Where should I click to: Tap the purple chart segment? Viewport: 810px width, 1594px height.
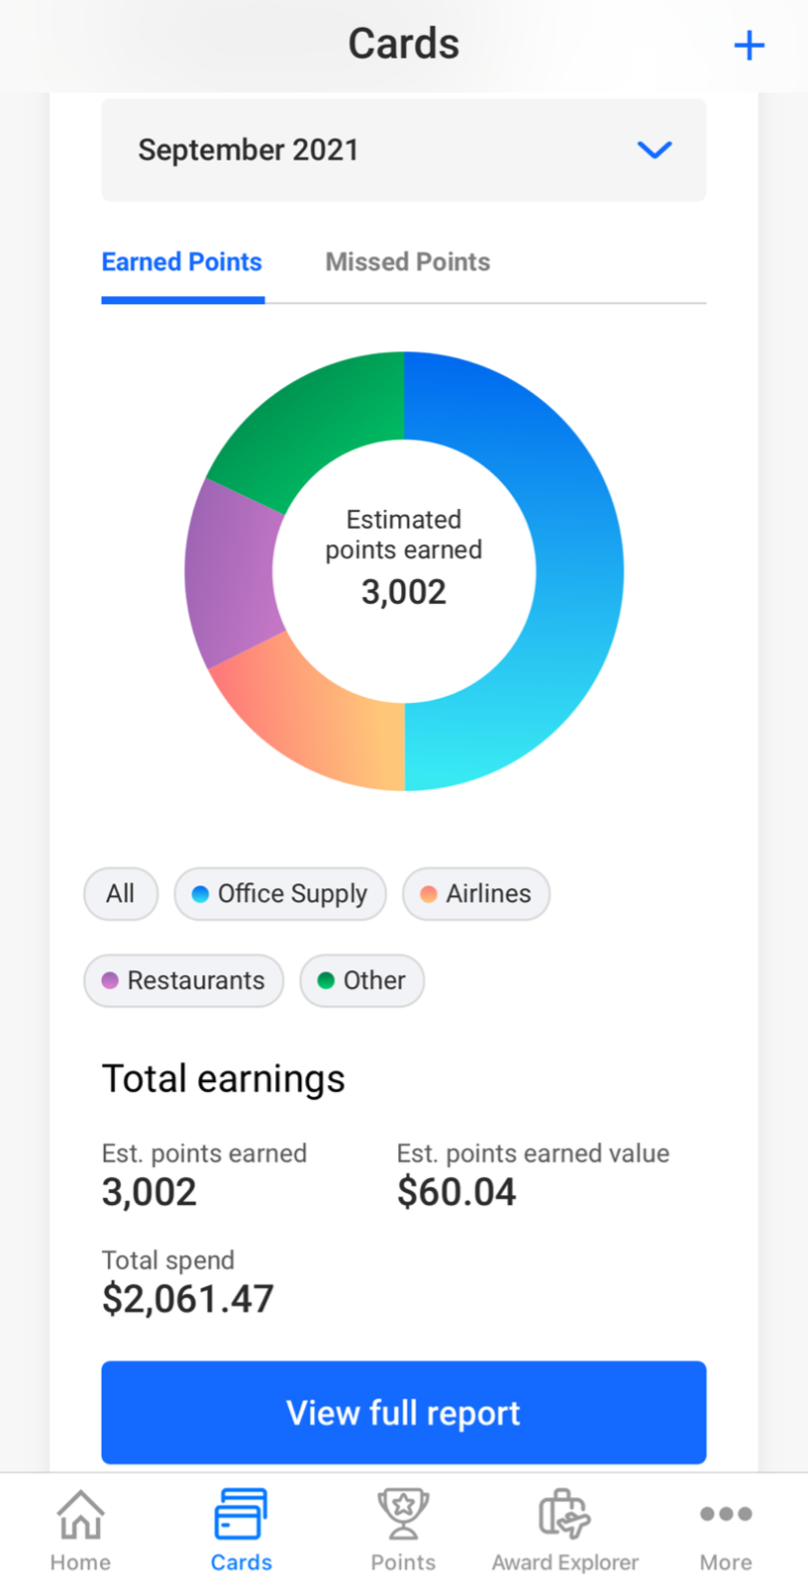tap(230, 571)
